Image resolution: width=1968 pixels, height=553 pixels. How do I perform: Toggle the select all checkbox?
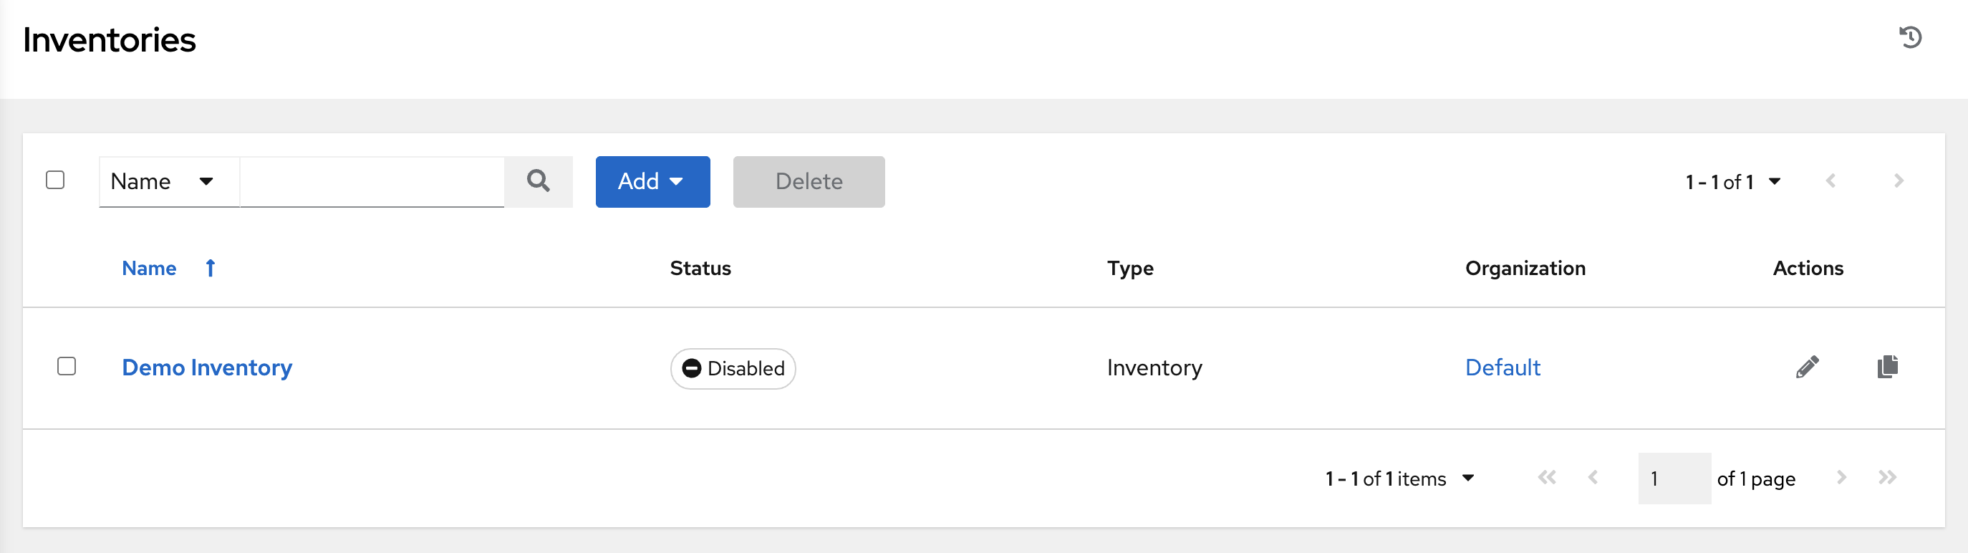[55, 181]
